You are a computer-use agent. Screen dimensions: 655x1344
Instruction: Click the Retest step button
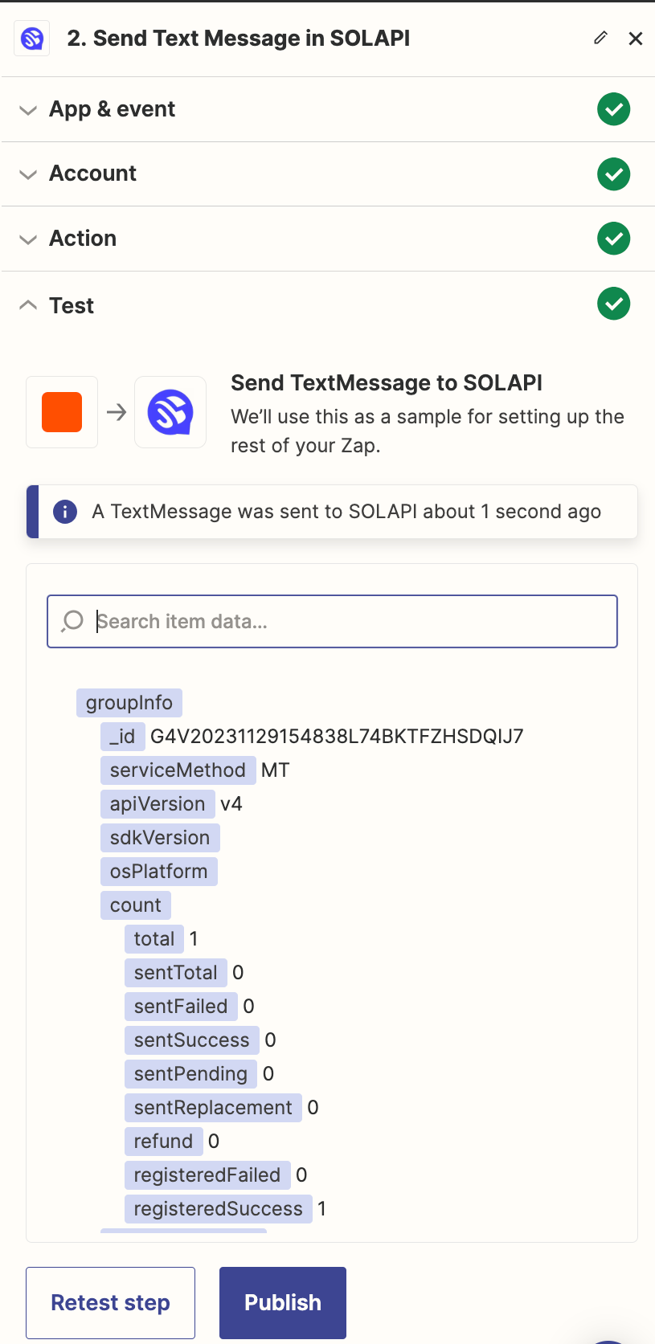[x=110, y=1303]
